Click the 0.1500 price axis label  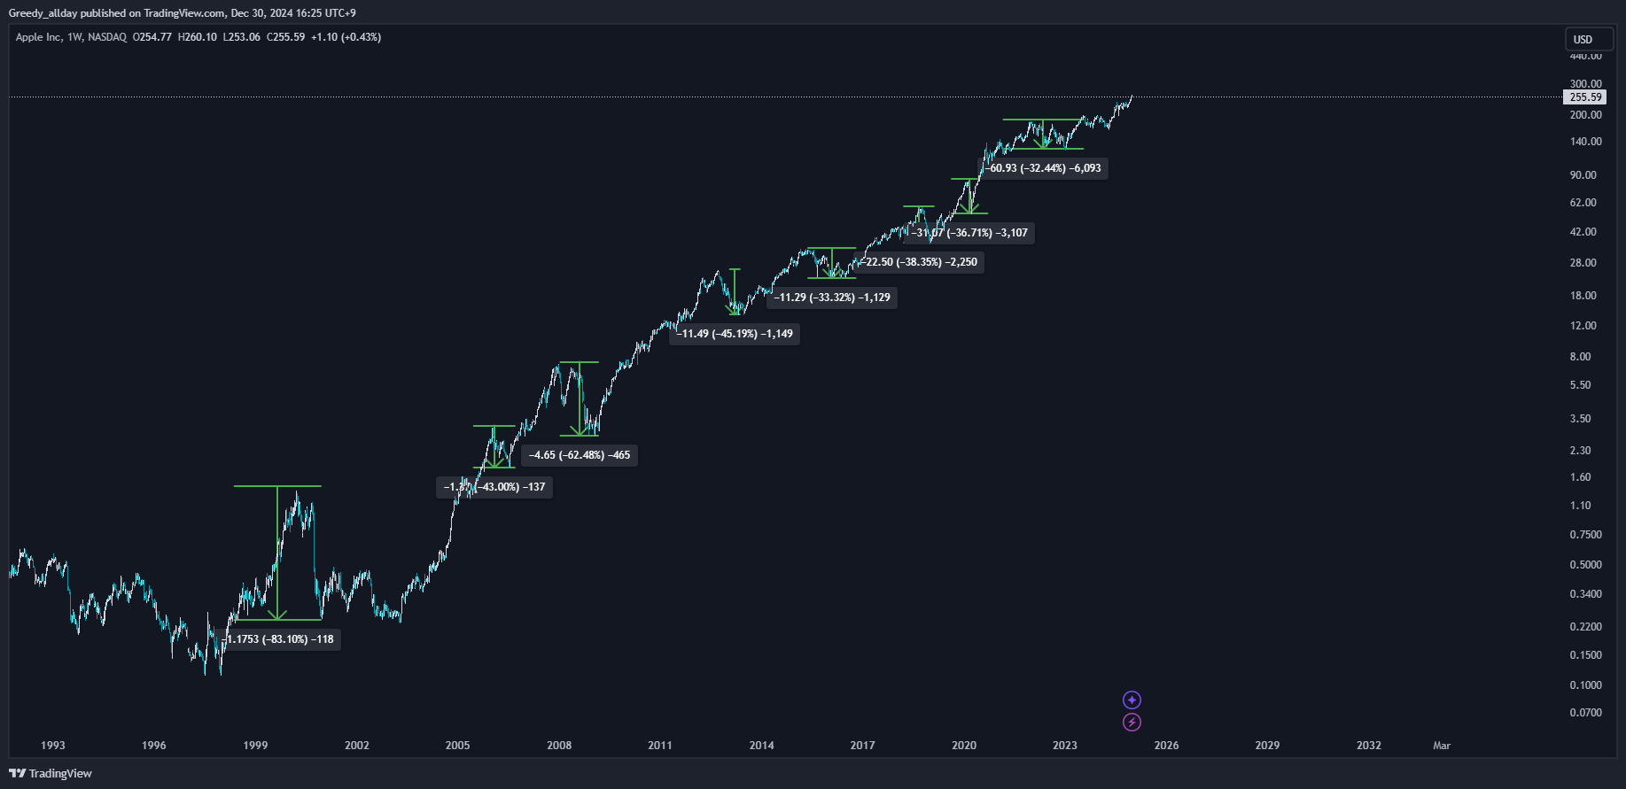(1585, 655)
